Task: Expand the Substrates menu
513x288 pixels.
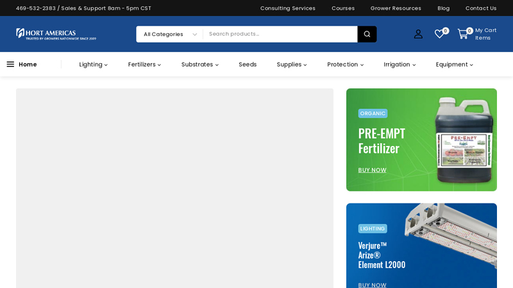Action: tap(199, 64)
